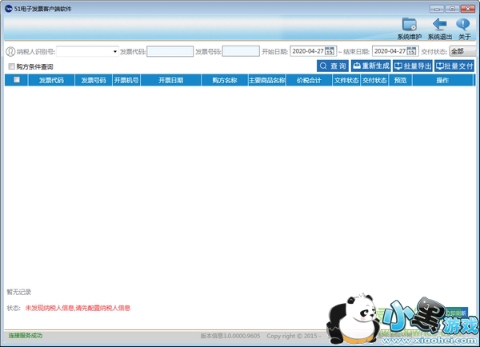
Task: Tick the select-all checkbox in table header
Action: coord(17,80)
